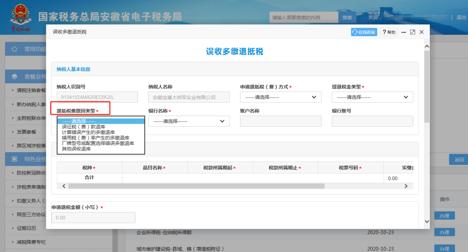Expand 申请退抵税（费）方式 dropdown

pyautogui.click(x=280, y=97)
